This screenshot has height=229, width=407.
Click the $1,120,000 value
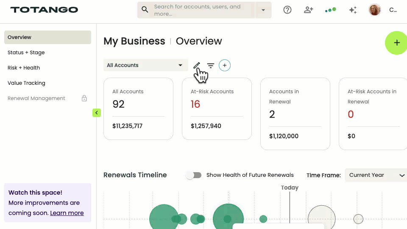pos(284,136)
